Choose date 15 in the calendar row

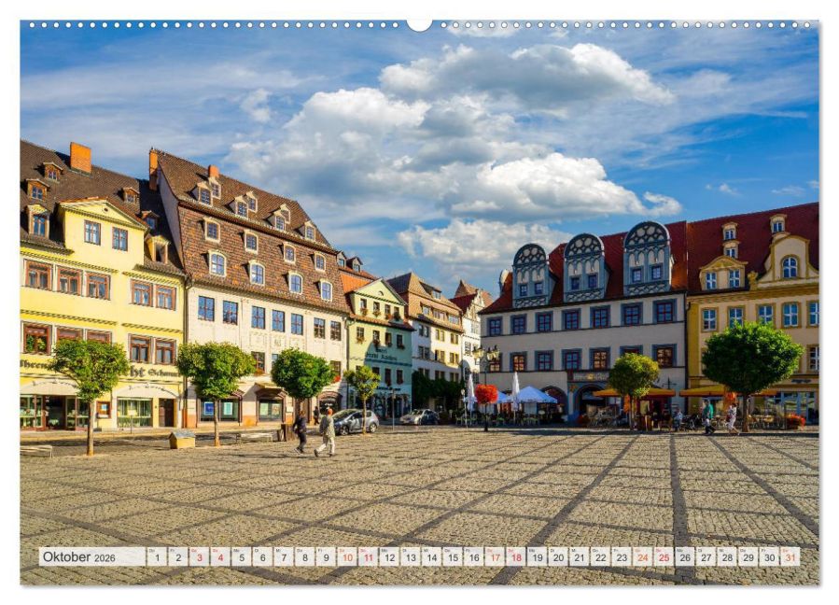453,556
